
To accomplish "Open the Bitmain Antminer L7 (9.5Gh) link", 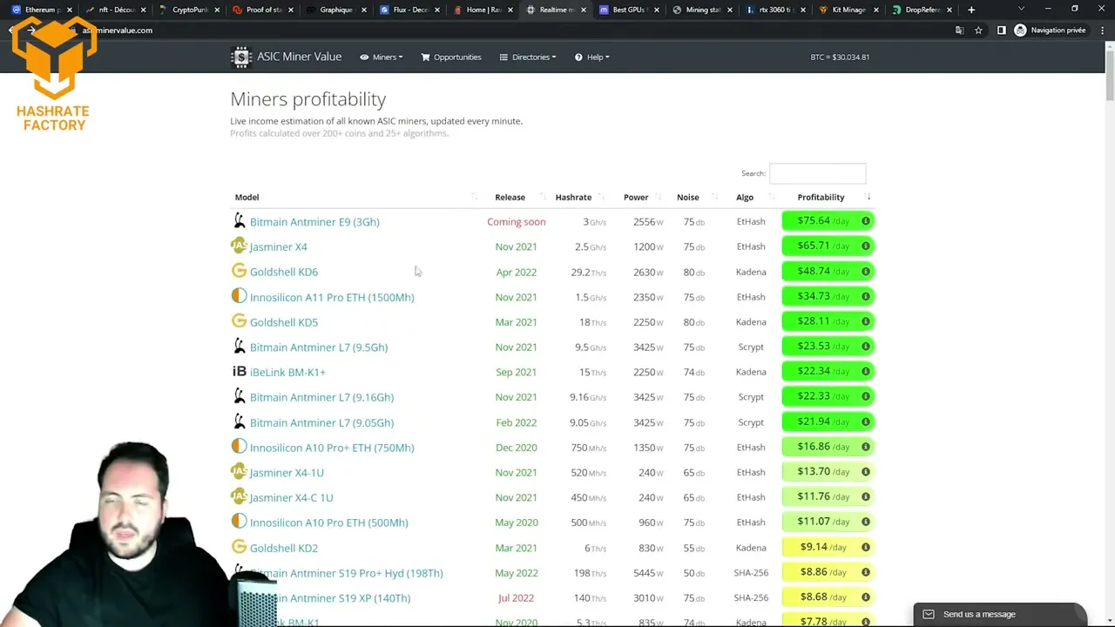I will point(319,347).
